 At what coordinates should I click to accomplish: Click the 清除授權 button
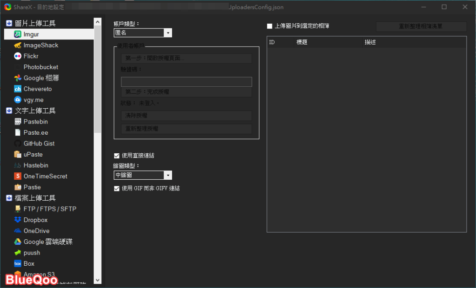click(x=186, y=115)
